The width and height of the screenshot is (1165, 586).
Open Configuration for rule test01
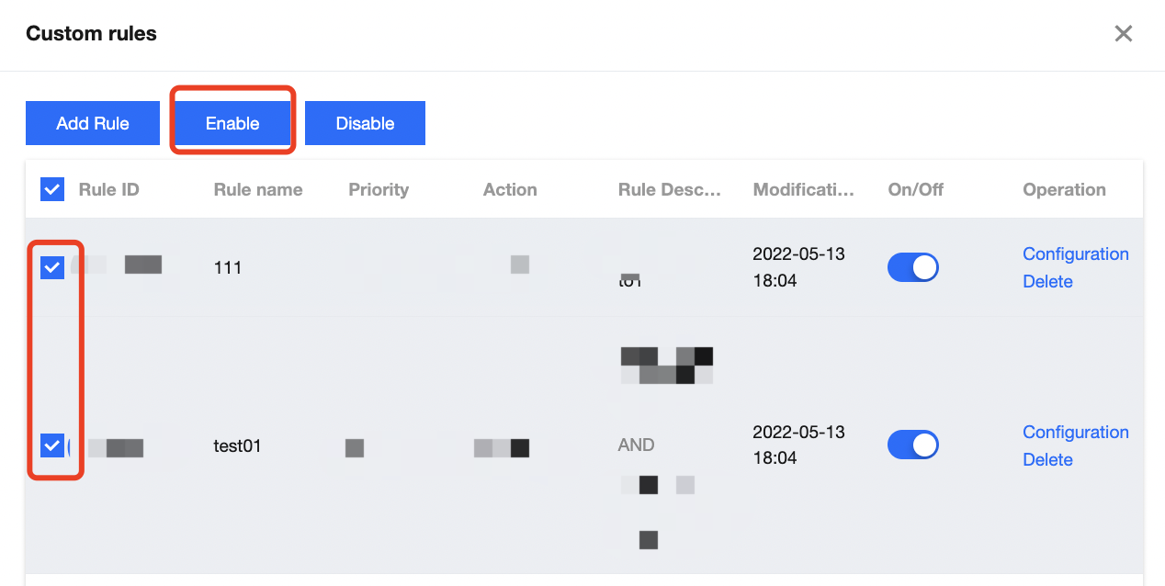1075,433
